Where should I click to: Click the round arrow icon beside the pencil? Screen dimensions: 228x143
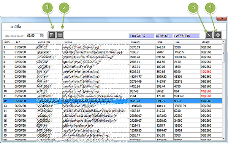tap(217, 35)
